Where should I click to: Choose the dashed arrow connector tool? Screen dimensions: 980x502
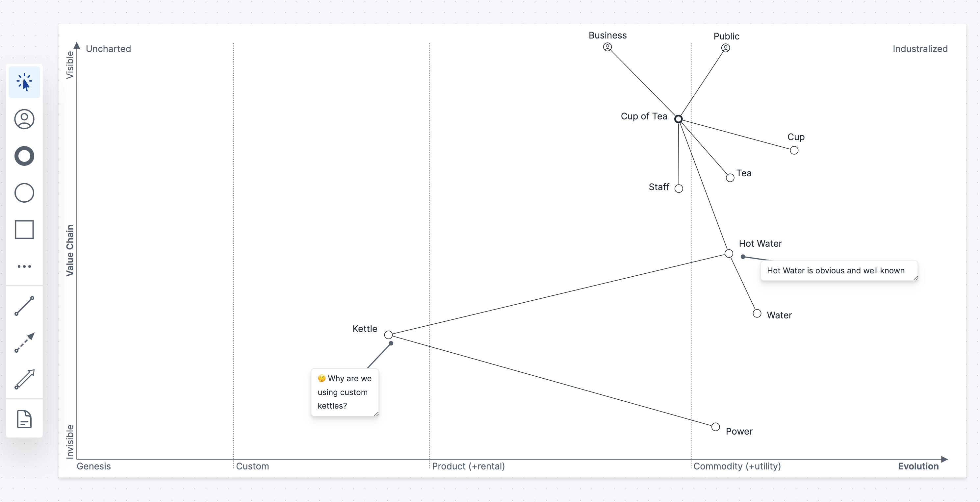24,343
